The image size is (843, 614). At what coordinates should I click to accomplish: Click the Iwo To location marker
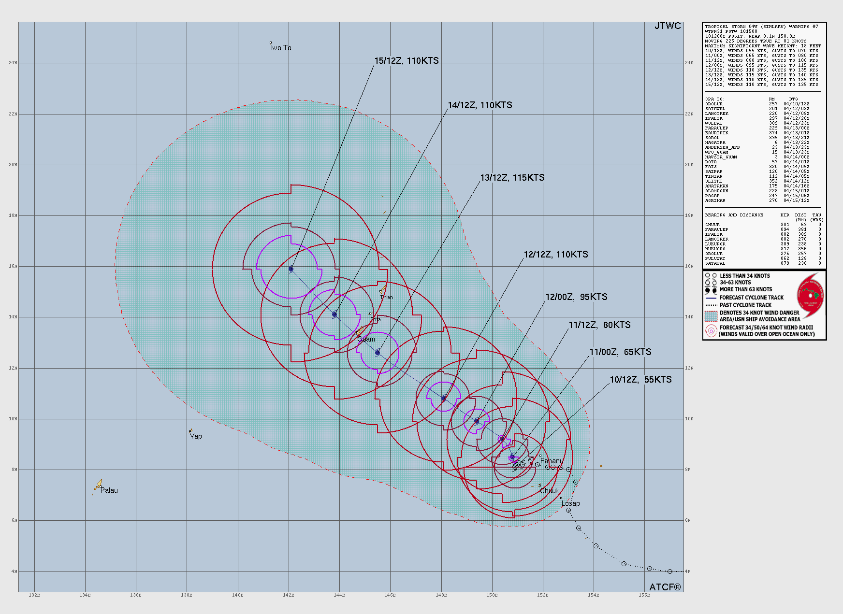[271, 43]
